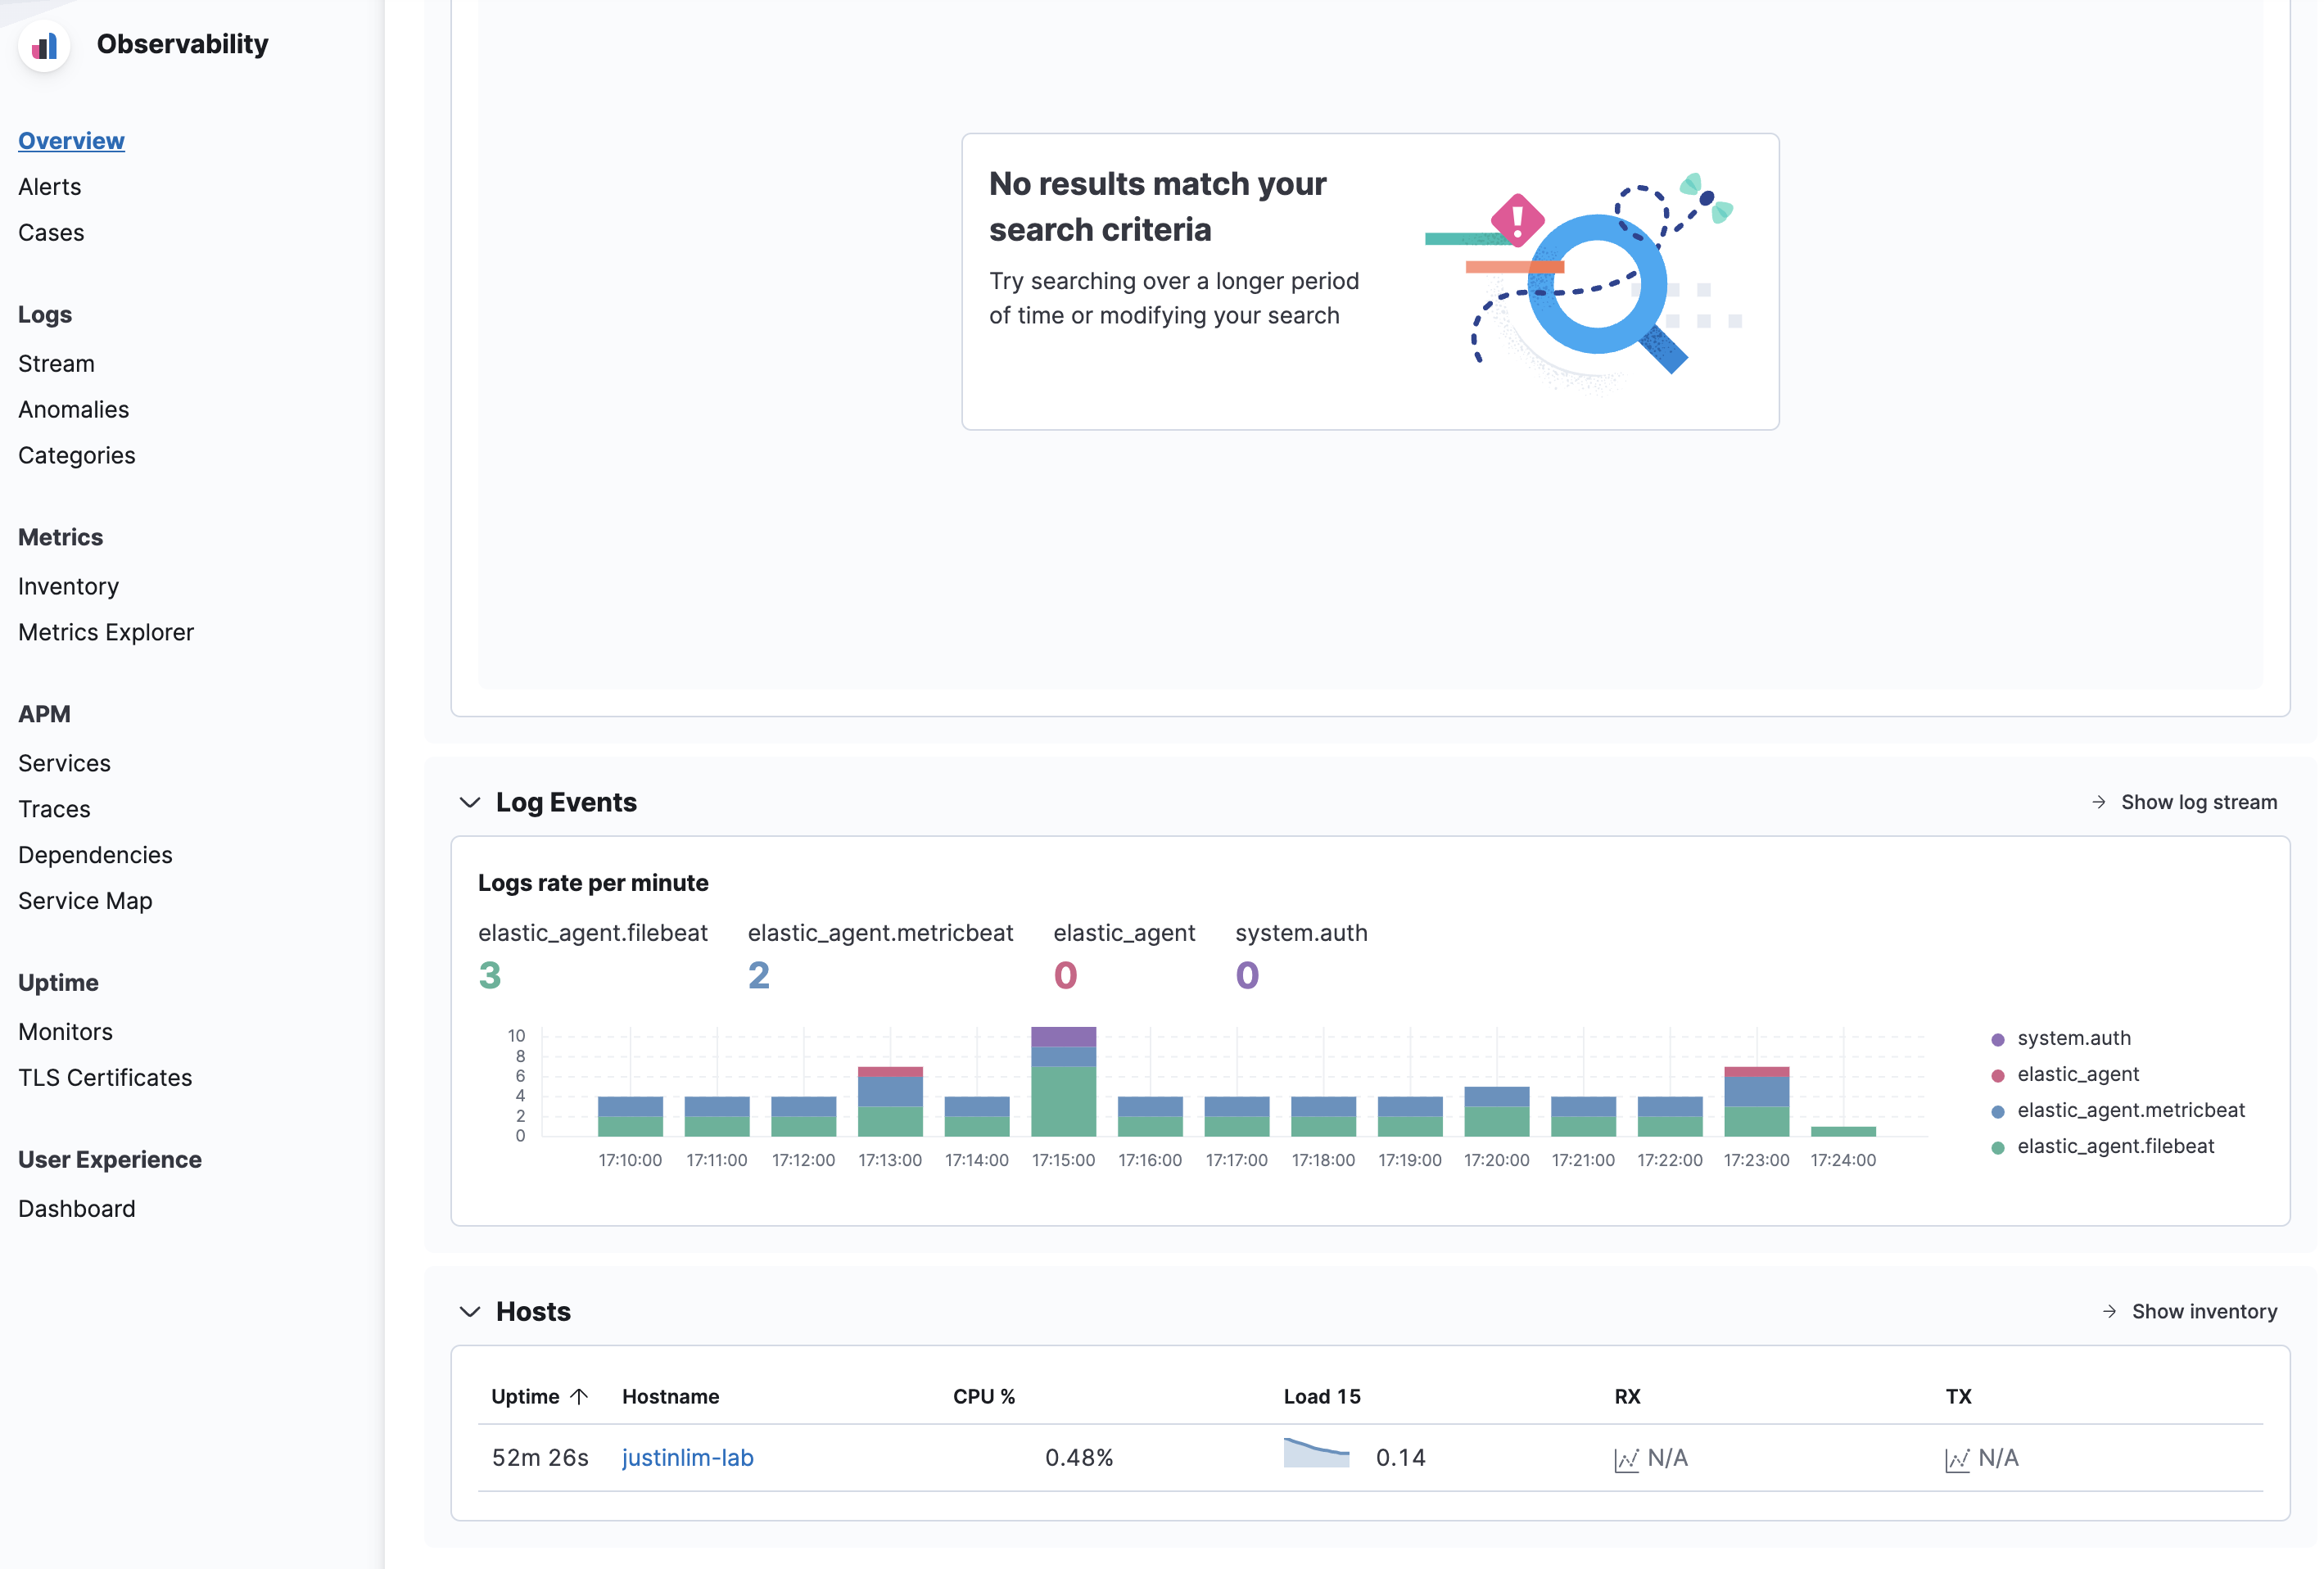
Task: Click the TX chart N/A icon
Action: (x=1957, y=1459)
